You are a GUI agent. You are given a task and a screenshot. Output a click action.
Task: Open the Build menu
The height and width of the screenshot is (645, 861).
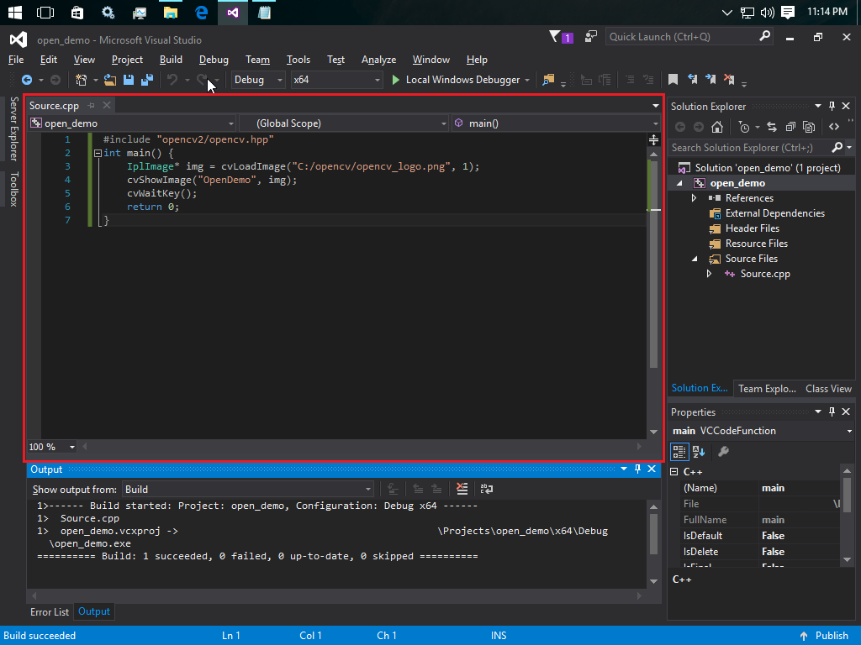tap(171, 60)
